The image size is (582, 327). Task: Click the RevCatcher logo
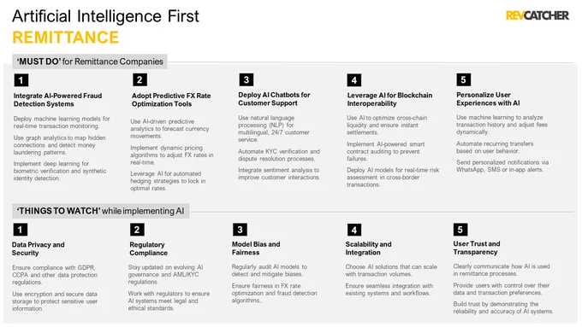click(x=537, y=15)
